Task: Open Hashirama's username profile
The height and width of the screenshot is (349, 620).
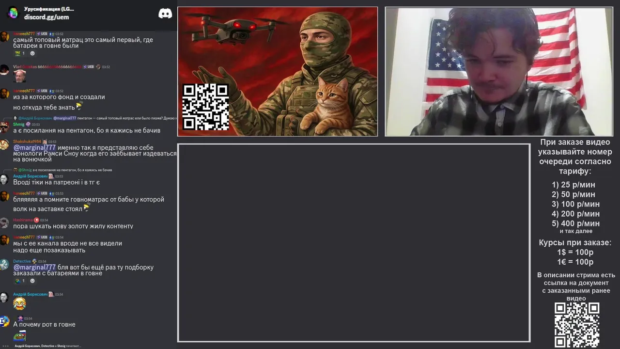Action: [x=23, y=220]
